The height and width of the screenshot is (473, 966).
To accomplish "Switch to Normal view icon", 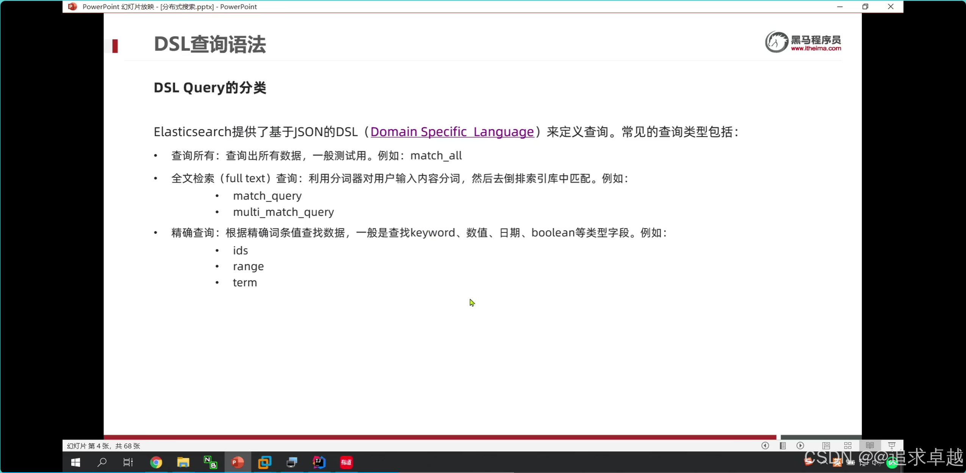I will (826, 446).
